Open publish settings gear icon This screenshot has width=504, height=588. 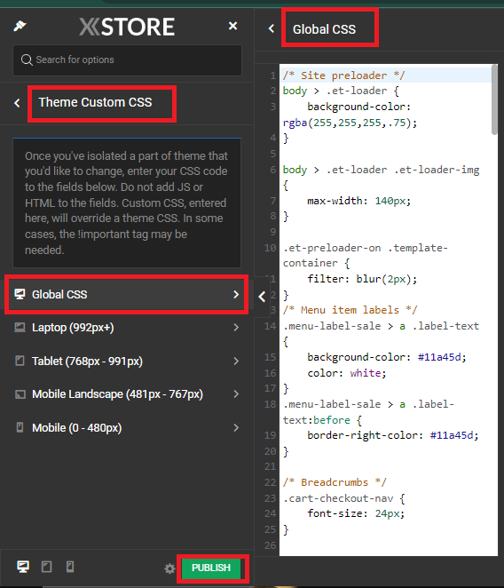tap(169, 568)
